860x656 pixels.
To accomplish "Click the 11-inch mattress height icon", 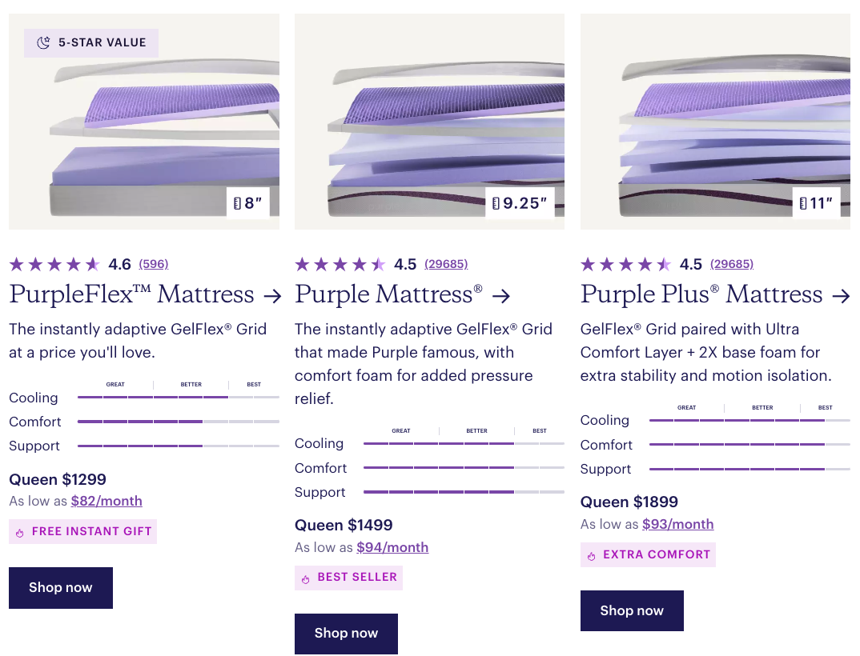I will point(803,204).
